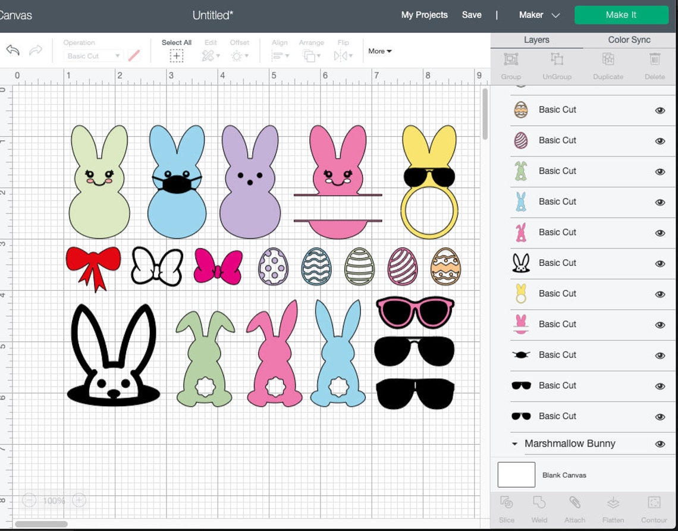678x531 pixels.
Task: Toggle visibility of the topmost Basic Cut layer
Action: pos(660,110)
